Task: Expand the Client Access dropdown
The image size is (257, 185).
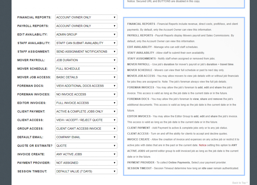Action: 86,120
